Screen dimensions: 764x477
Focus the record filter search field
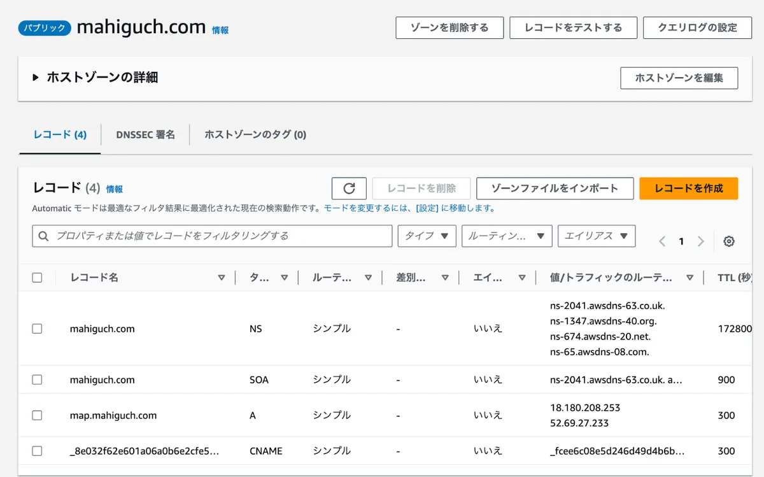click(x=212, y=236)
